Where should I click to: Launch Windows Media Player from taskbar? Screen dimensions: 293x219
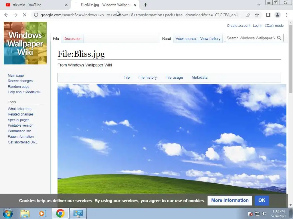(x=42, y=213)
